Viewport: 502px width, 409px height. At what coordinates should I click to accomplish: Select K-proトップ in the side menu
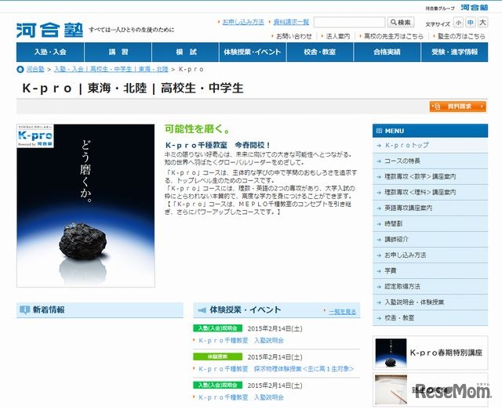(x=430, y=145)
